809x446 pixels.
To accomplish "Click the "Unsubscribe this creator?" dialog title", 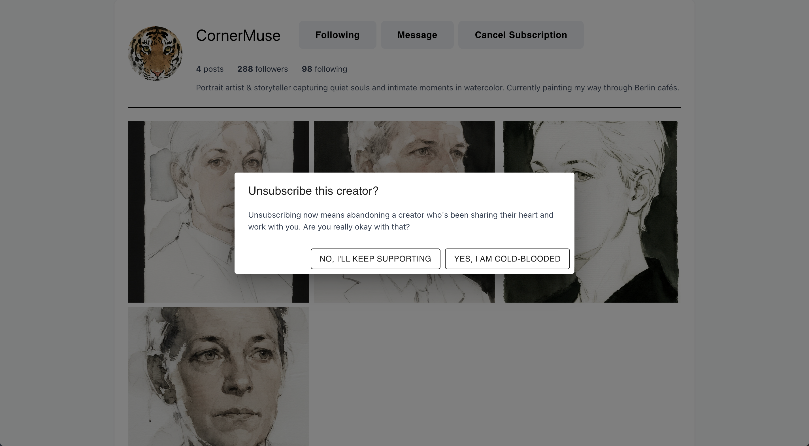I will tap(313, 191).
